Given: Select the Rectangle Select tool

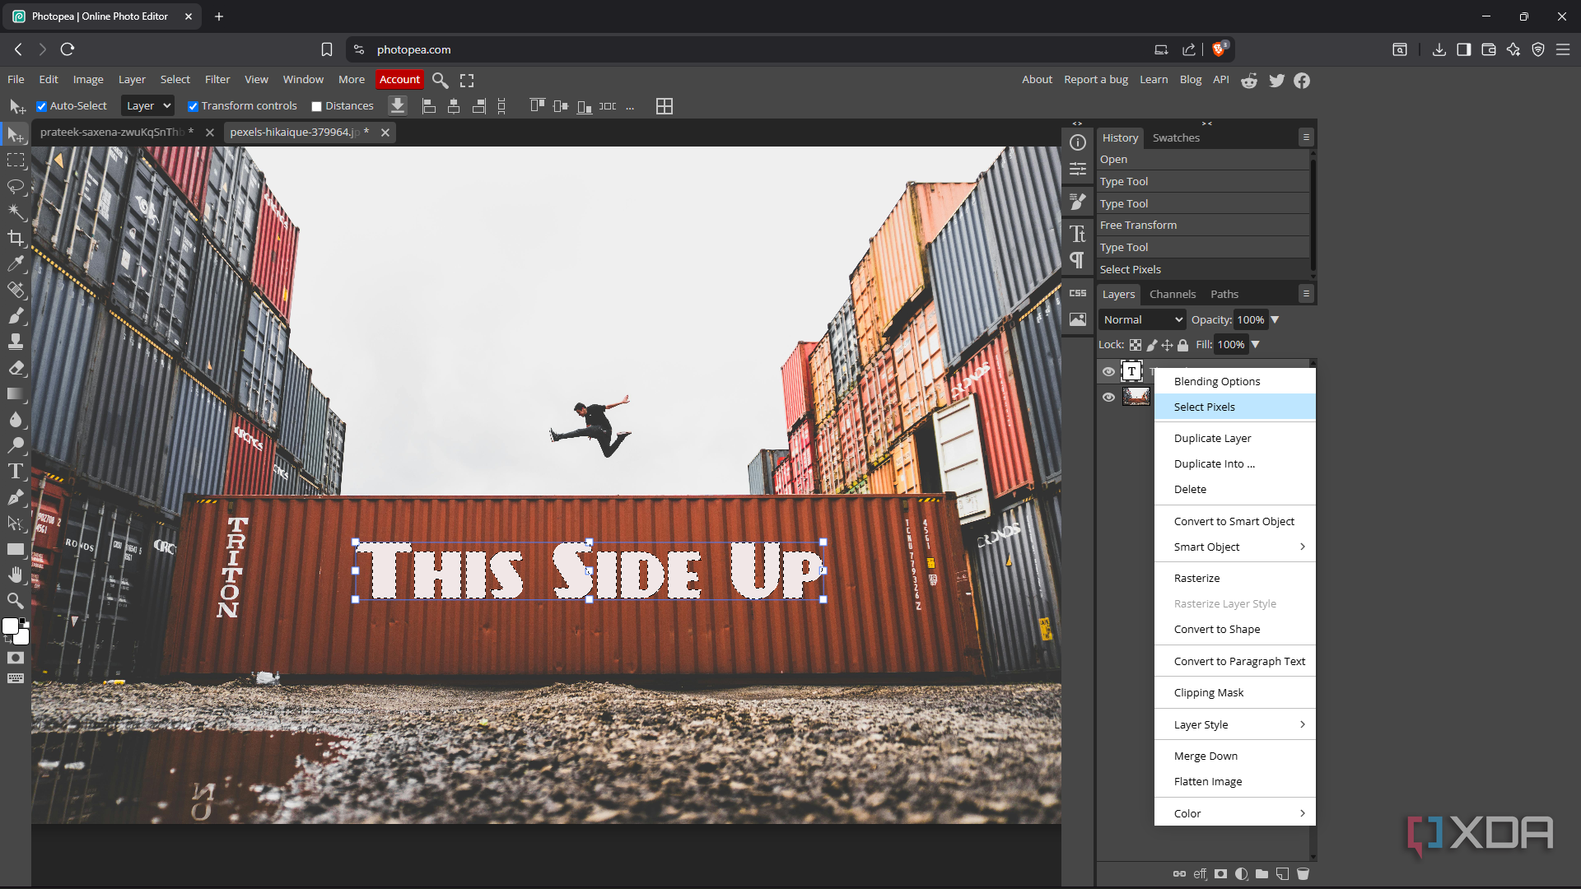Looking at the screenshot, I should (x=16, y=161).
